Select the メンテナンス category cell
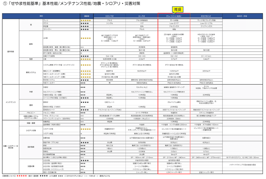 point(11,102)
